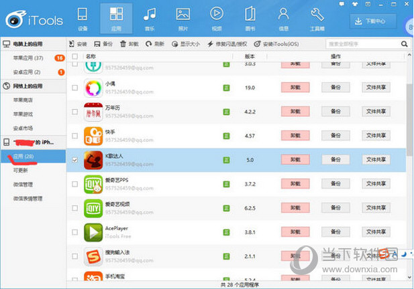Open the 视频 (Video) section
Viewport: 414px width, 289px height.
click(217, 19)
